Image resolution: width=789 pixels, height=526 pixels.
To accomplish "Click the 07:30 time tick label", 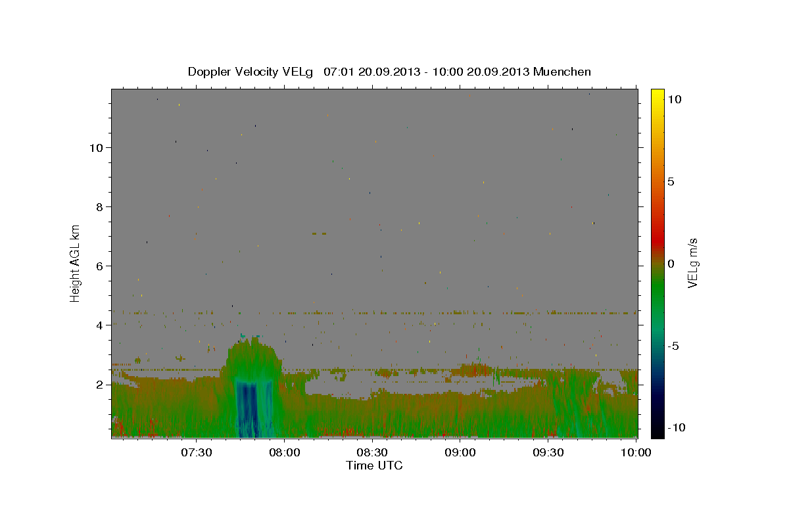I will point(196,452).
